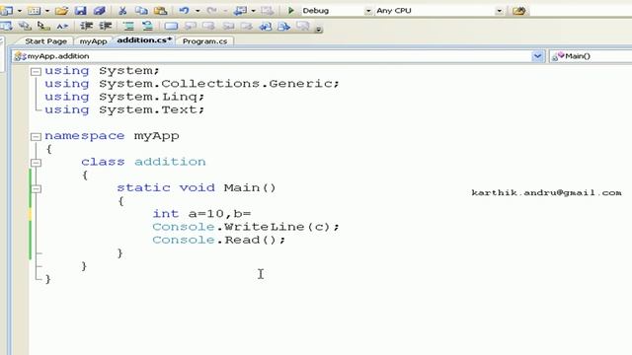
Task: Collapse the using directives block
Action: pos(36,72)
